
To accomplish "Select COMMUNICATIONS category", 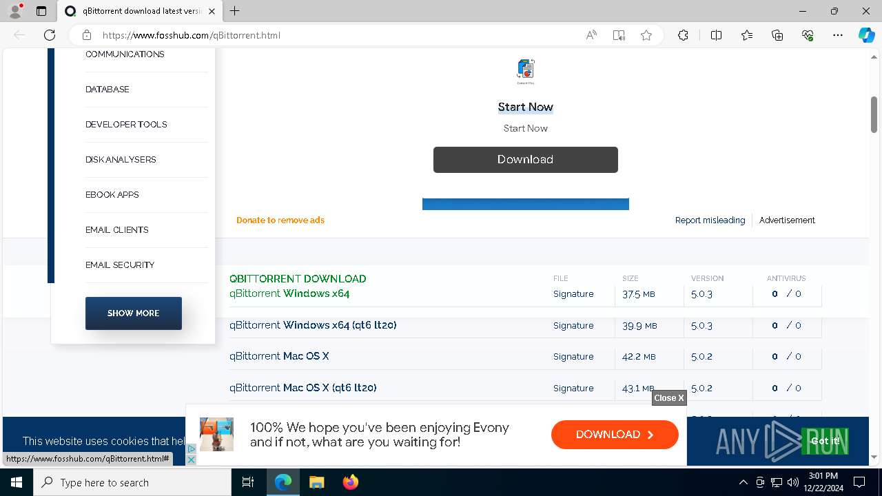I will pyautogui.click(x=125, y=54).
